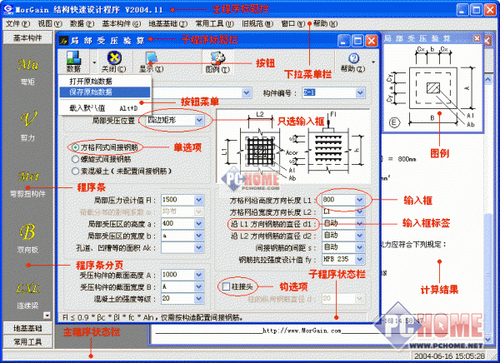The image size is (500, 363).
Task: Open the 地基基础(J) menu
Action: click(168, 23)
